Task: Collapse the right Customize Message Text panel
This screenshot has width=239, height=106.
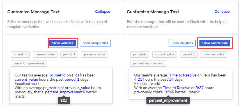Action: tap(222, 12)
